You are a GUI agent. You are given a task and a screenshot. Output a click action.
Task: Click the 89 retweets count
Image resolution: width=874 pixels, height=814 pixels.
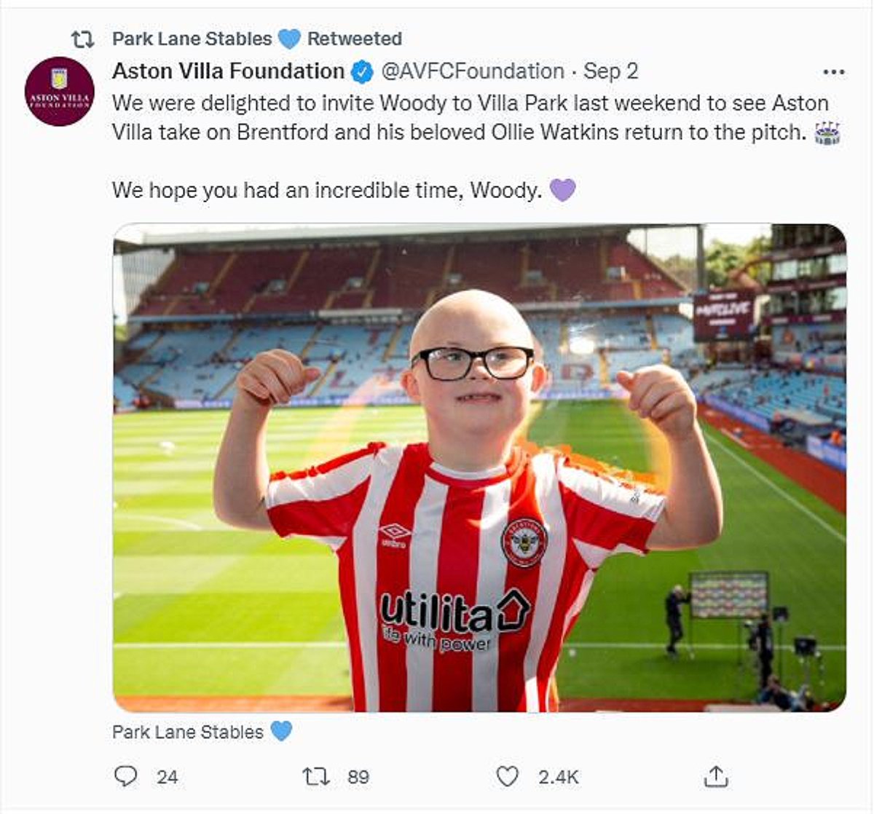(358, 777)
